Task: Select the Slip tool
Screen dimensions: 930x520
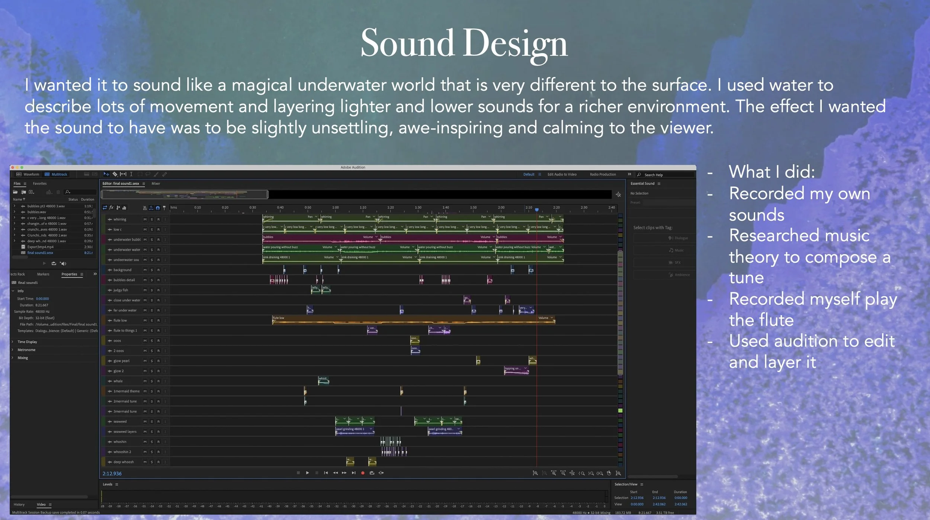Action: (x=123, y=174)
